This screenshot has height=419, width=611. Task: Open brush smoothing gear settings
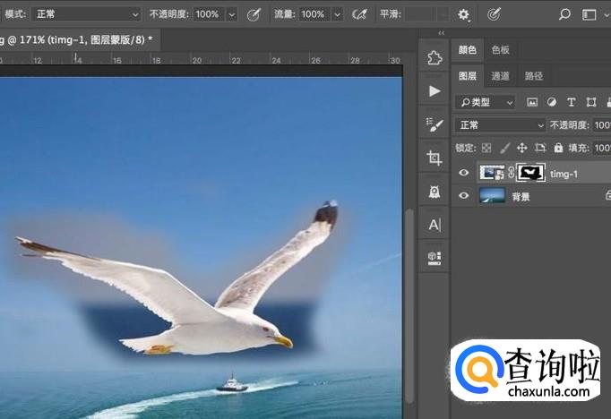pyautogui.click(x=463, y=14)
